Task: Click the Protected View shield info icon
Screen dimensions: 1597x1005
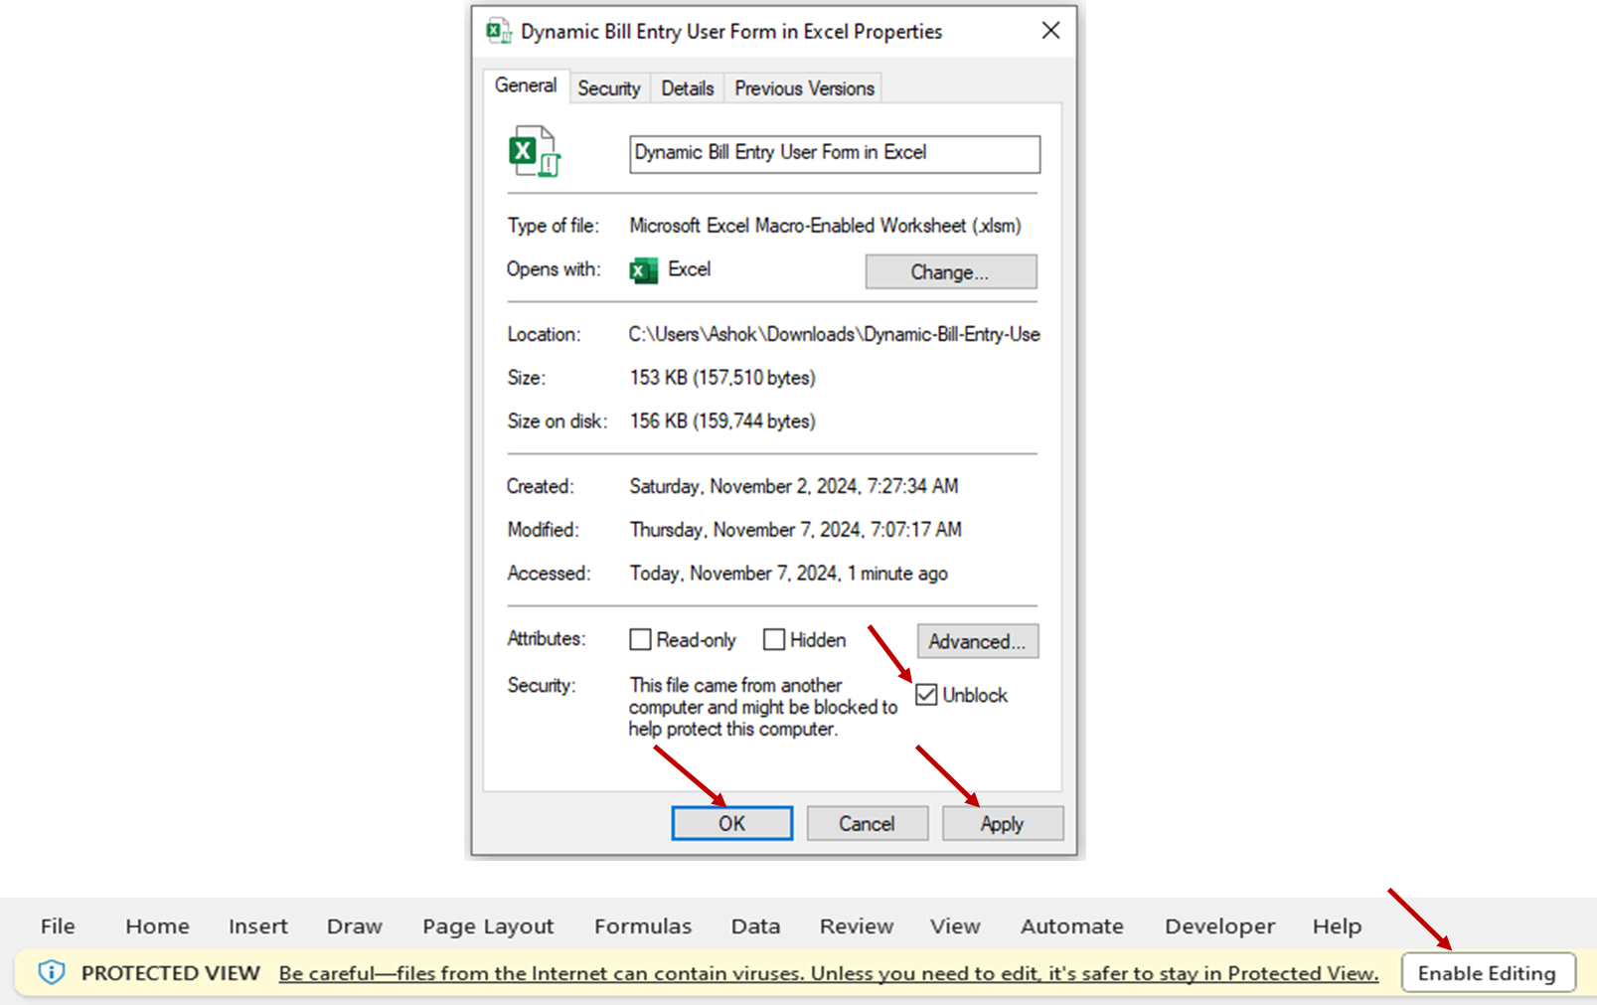Action: click(52, 972)
